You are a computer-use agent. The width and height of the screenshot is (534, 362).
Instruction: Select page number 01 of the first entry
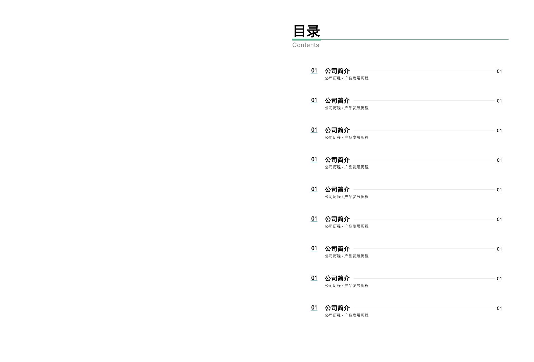click(x=499, y=71)
